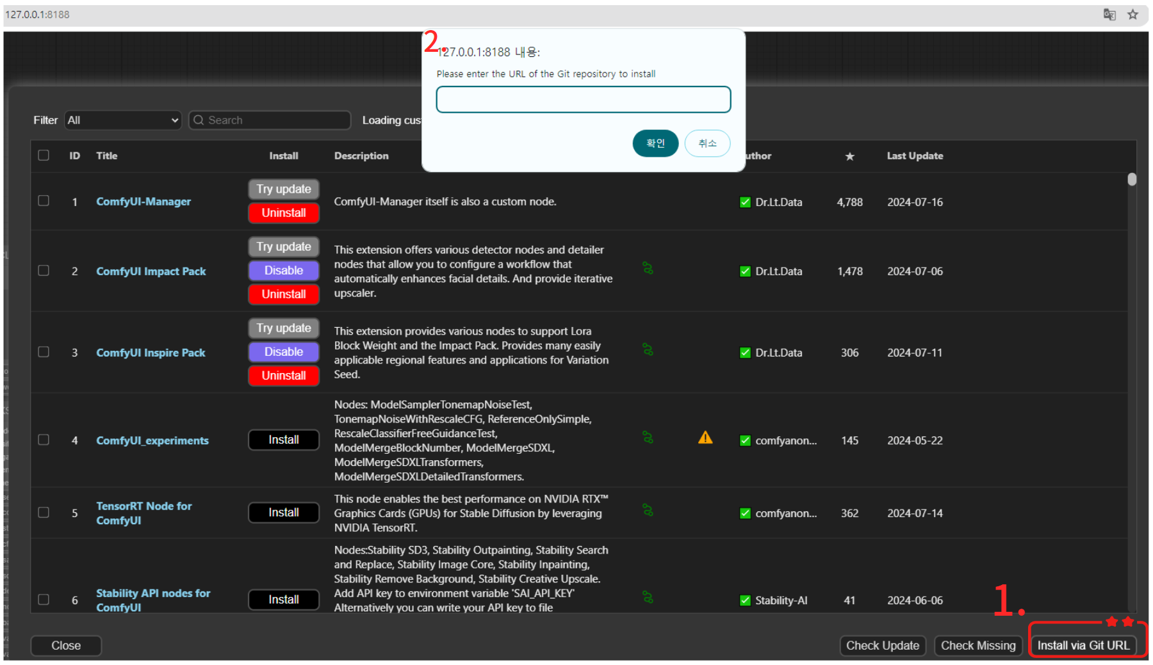
Task: Click the Stability-AI author name
Action: point(781,600)
